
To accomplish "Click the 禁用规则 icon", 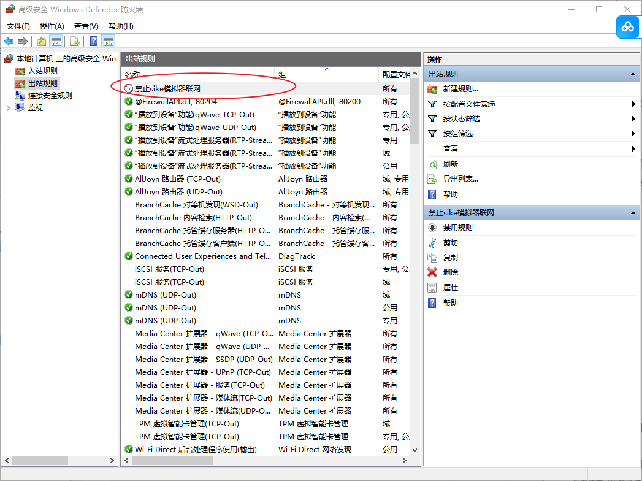I will coord(432,228).
